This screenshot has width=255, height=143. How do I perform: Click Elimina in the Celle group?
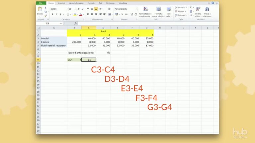pos(180,12)
